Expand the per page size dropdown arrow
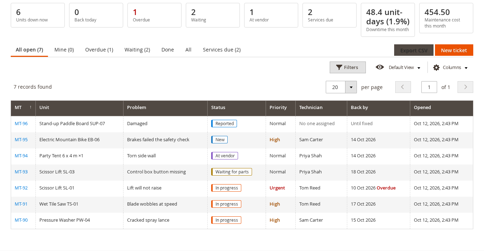Screen dimensions: 484x251 pos(351,87)
